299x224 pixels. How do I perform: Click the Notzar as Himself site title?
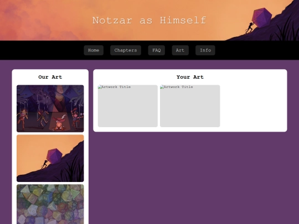click(149, 20)
